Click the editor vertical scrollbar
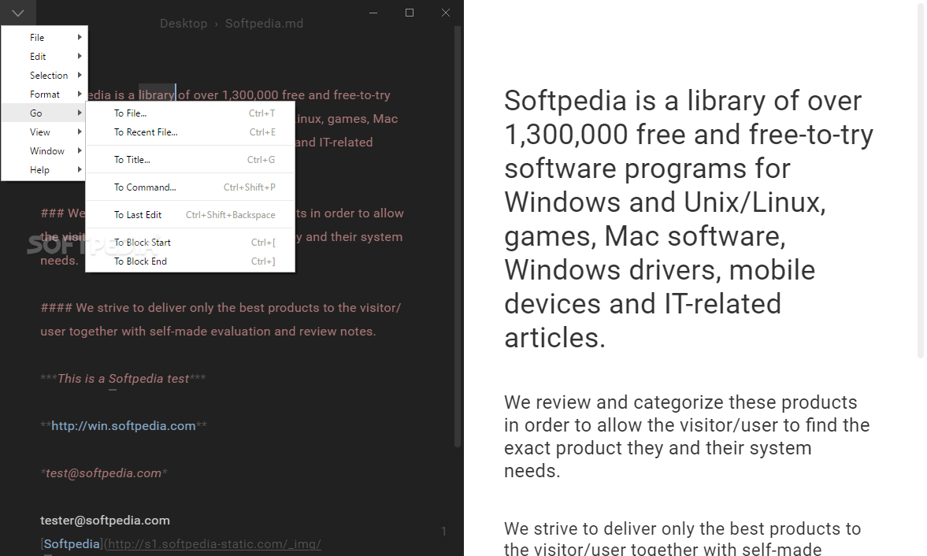Image resolution: width=927 pixels, height=556 pixels. click(457, 236)
